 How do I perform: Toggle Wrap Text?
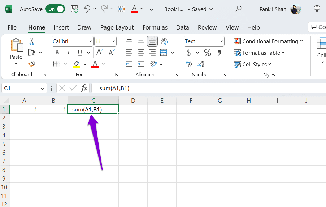[164, 41]
